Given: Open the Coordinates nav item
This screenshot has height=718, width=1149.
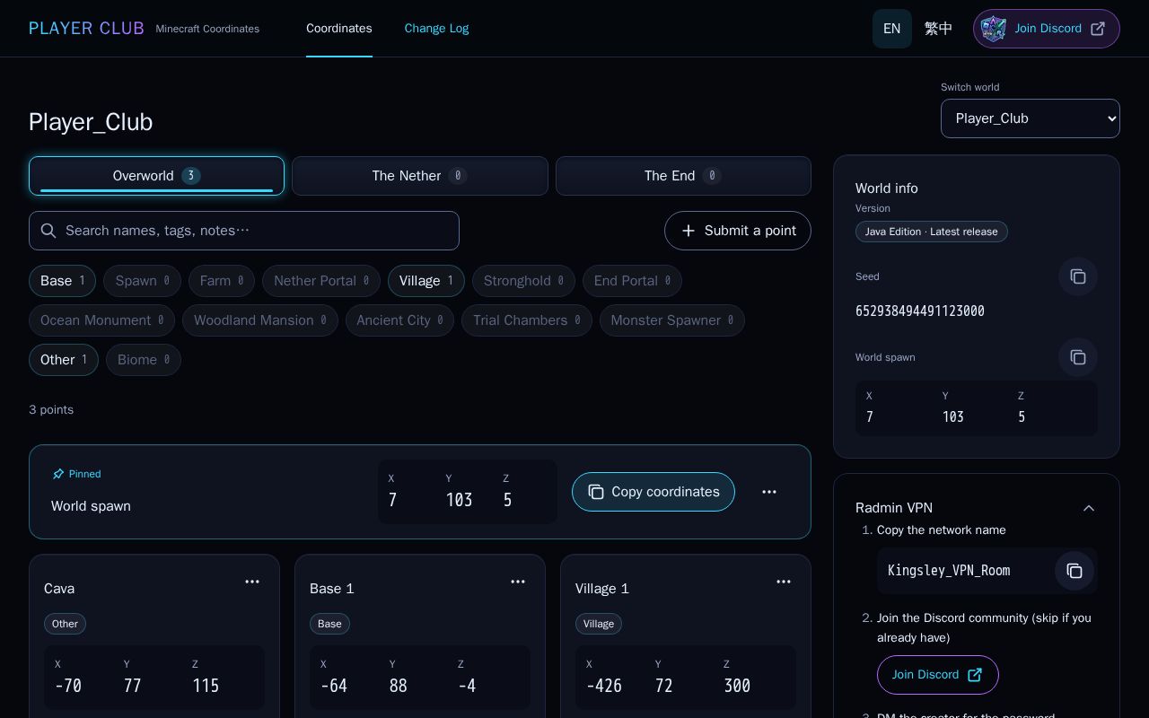Looking at the screenshot, I should [339, 29].
